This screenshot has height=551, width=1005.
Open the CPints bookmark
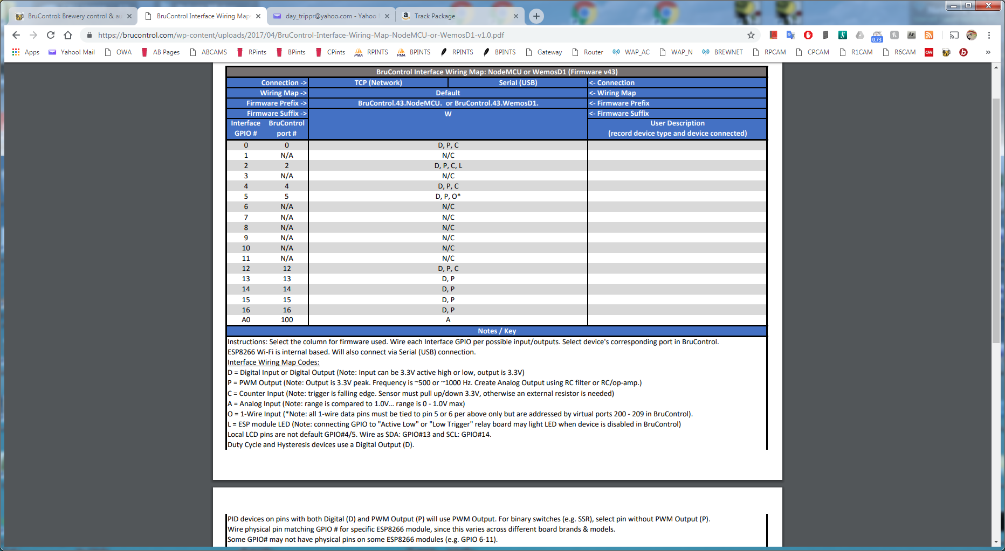point(331,52)
